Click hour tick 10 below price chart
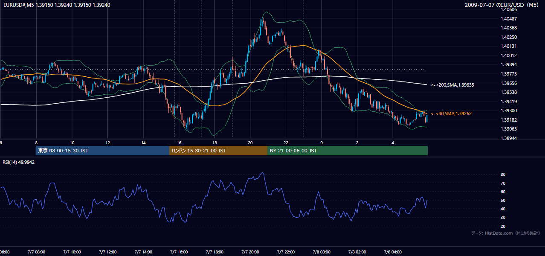 [72, 143]
